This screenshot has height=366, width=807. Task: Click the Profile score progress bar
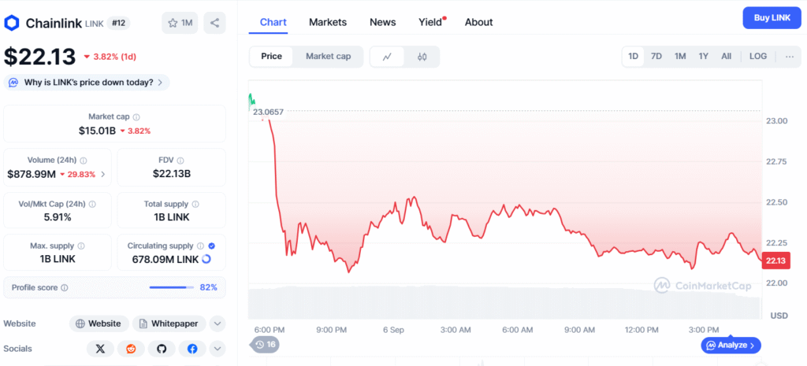[171, 287]
